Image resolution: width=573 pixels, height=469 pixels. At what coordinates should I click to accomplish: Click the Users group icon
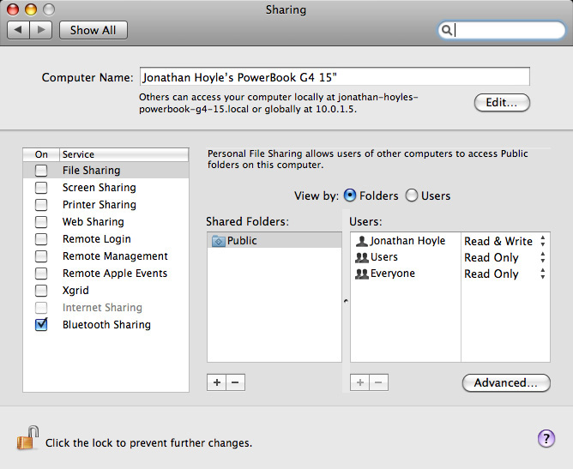(362, 257)
